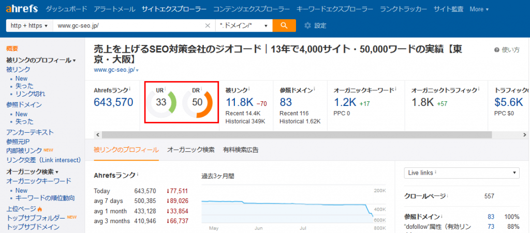Switch to the オーガニック検索 tab
This screenshot has width=530, height=233.
coord(190,150)
